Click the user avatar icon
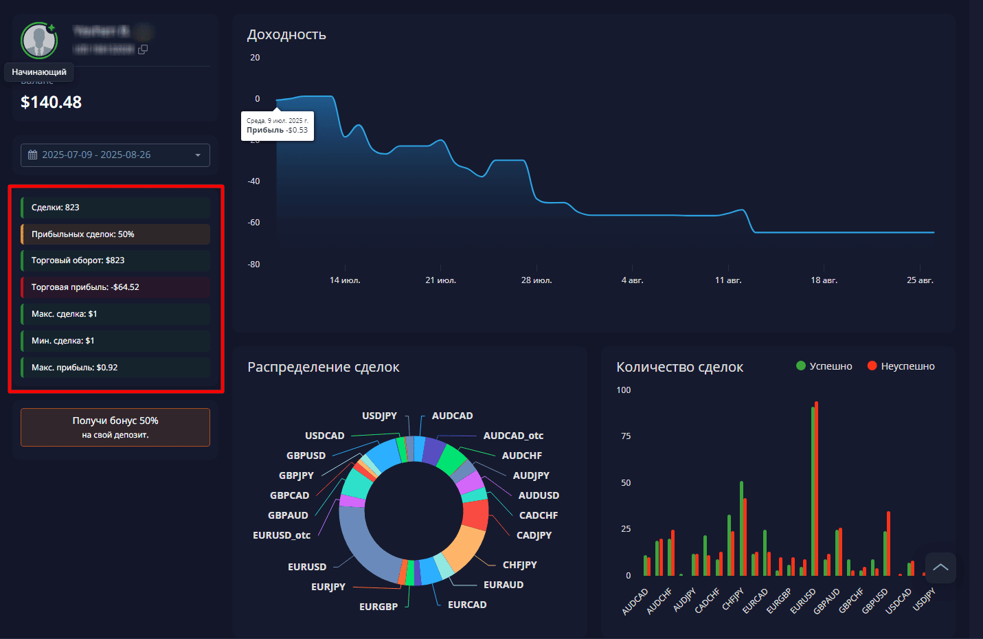Viewport: 983px width, 639px height. (39, 41)
